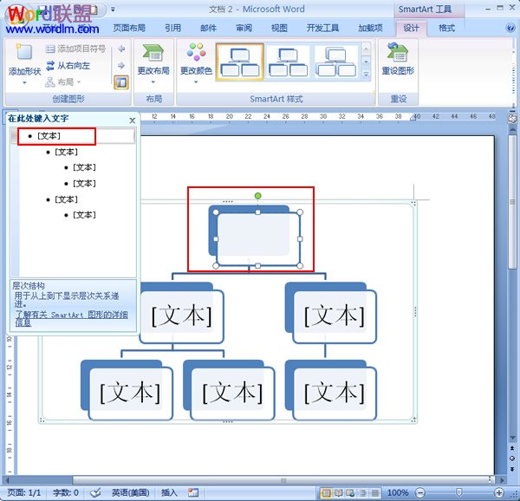Switch to Outline view icon
Screen dimensions: 520x501
tap(363, 493)
